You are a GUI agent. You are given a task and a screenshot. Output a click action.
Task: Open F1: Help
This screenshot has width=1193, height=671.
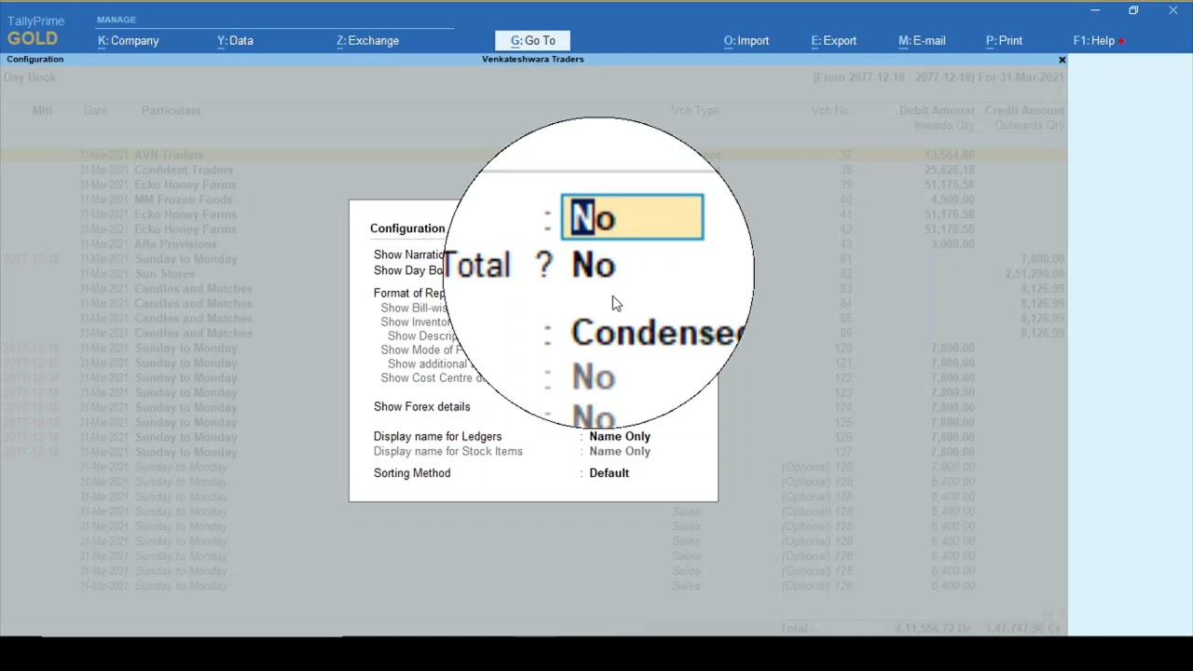1094,41
